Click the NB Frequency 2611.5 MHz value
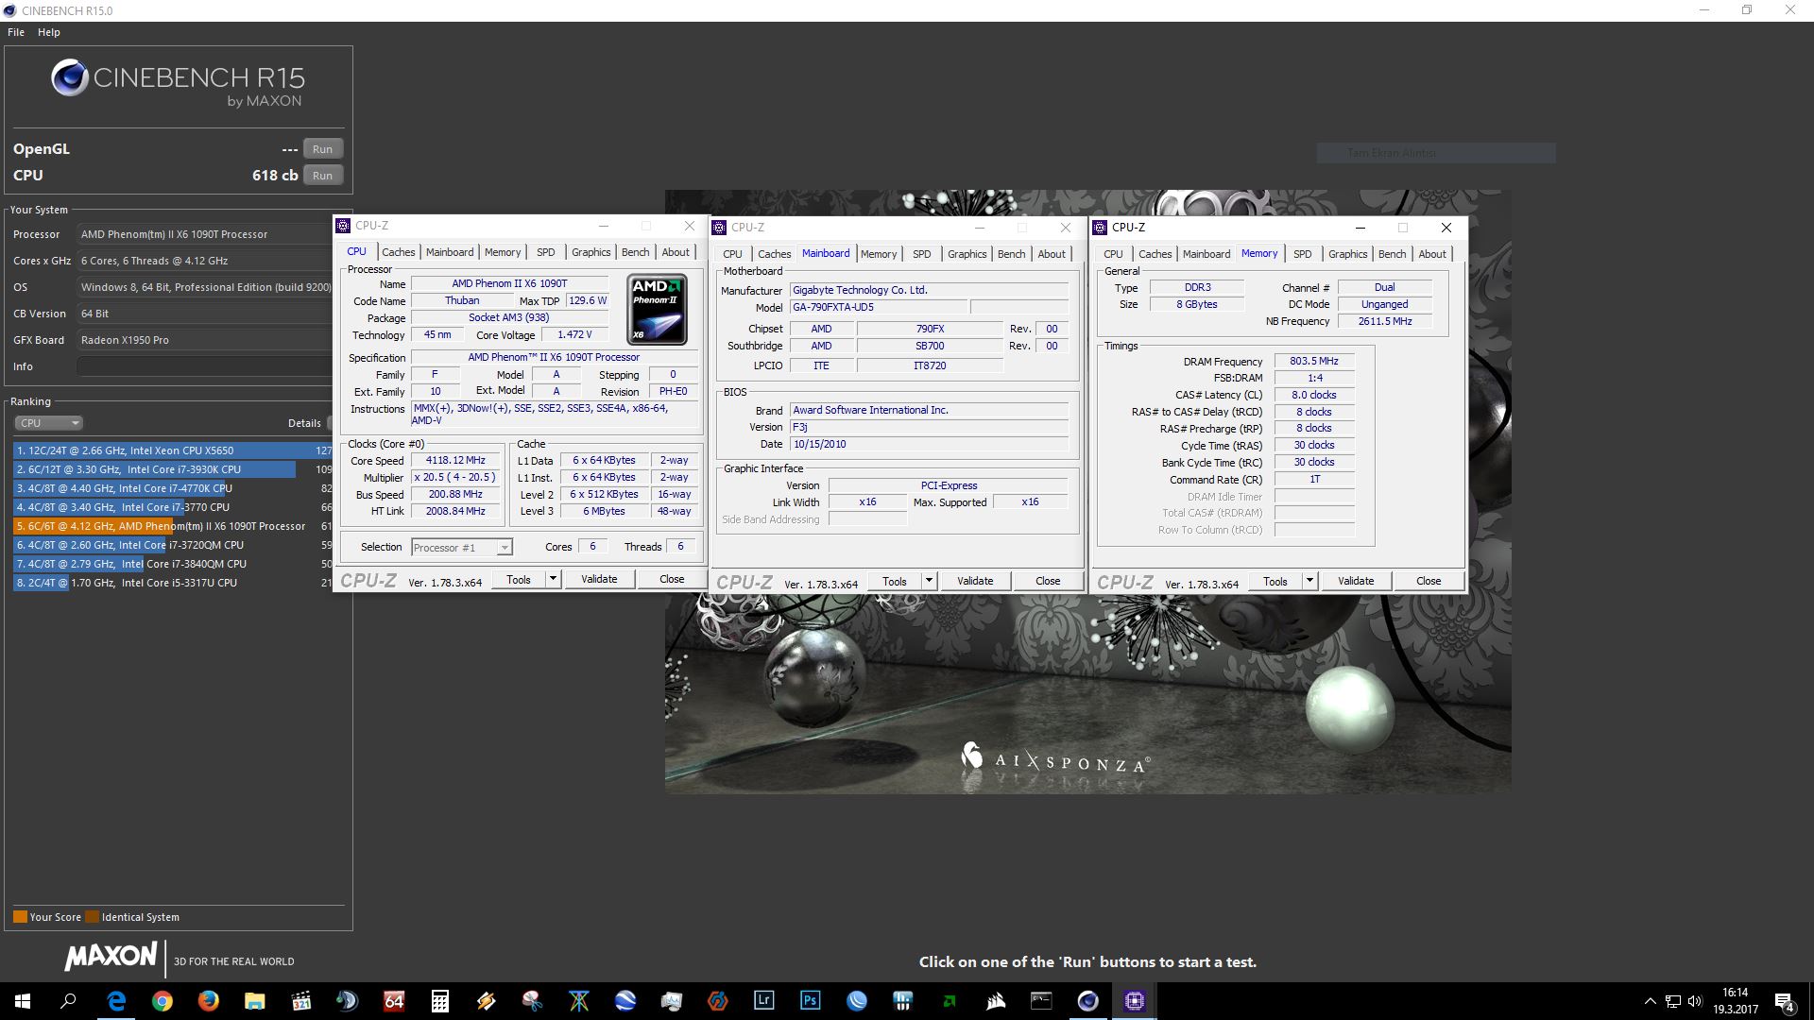1814x1020 pixels. (x=1385, y=322)
